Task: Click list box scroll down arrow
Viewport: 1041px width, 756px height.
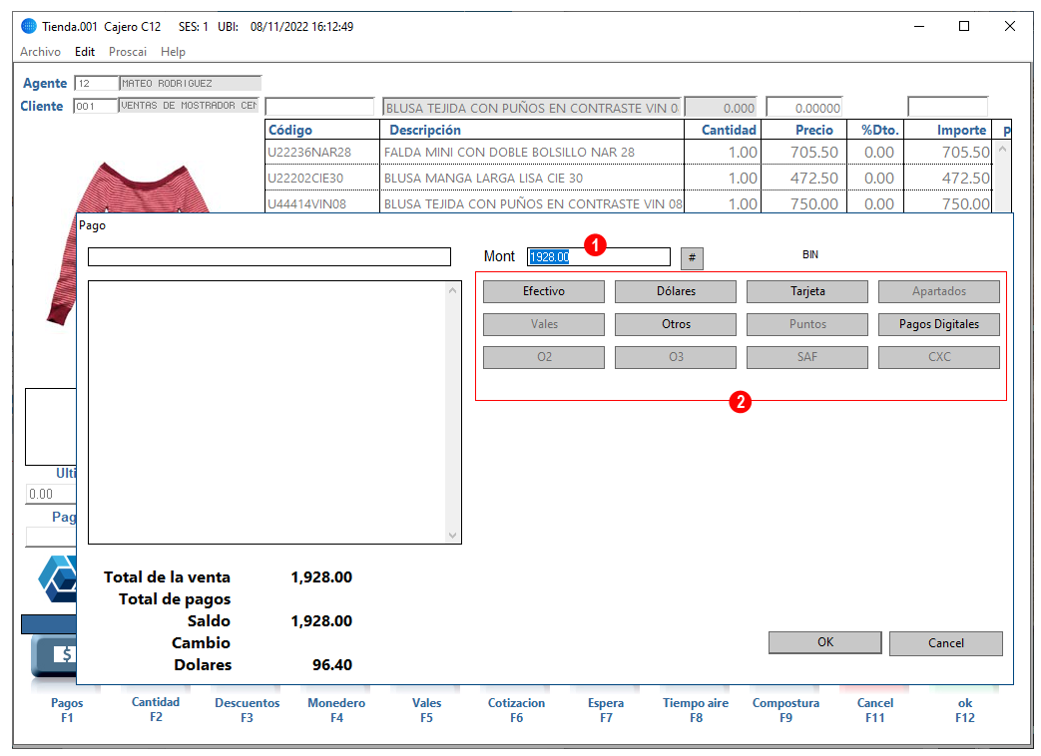Action: pyautogui.click(x=453, y=536)
